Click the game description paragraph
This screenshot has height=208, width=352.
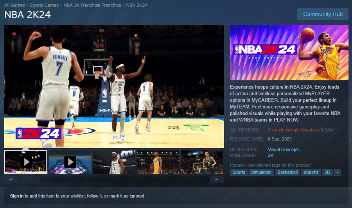[286, 103]
